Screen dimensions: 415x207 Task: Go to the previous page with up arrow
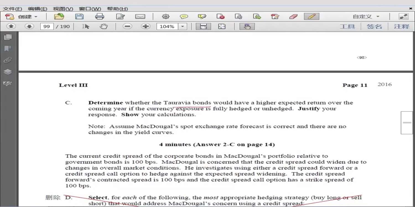[11, 26]
